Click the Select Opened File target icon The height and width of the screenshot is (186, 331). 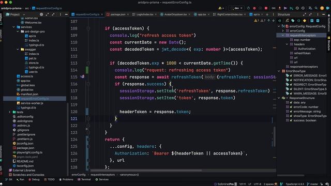pos(41,14)
